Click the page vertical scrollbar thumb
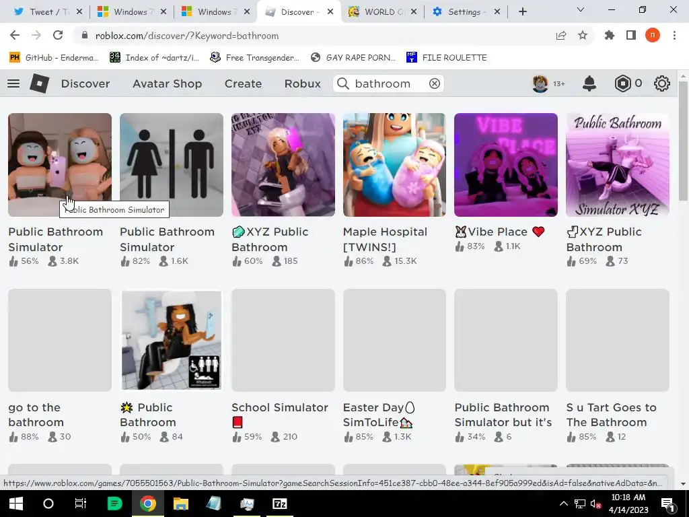689x517 pixels. click(x=683, y=140)
